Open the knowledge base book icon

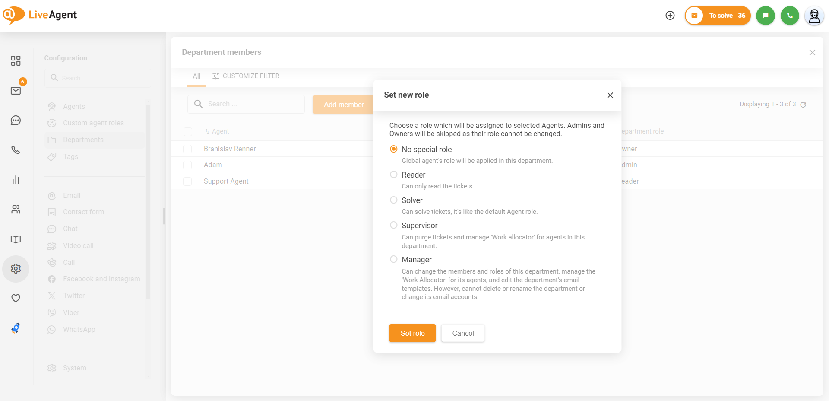click(16, 239)
